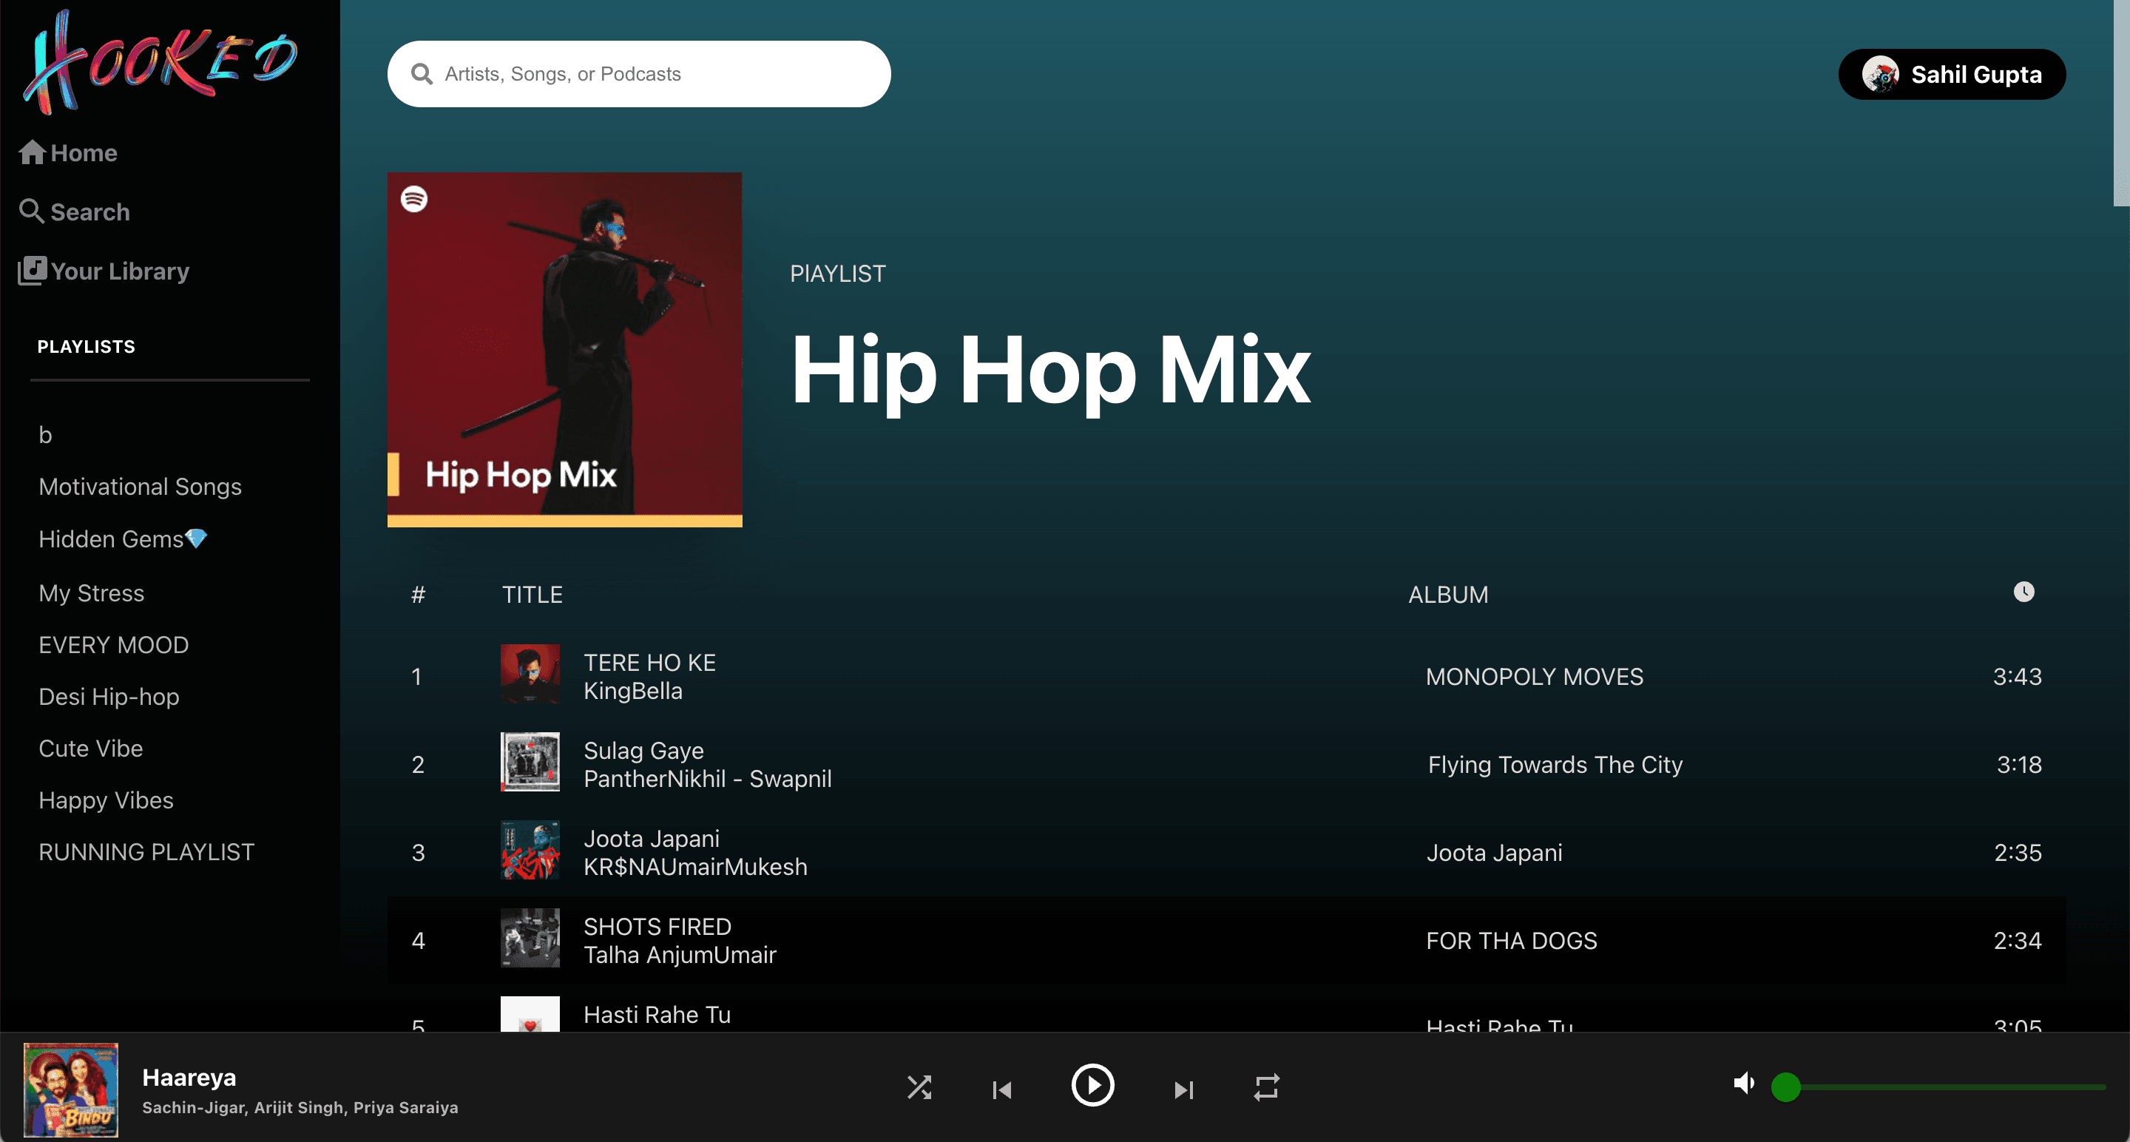The height and width of the screenshot is (1142, 2130).
Task: Play the current song Haareya
Action: tap(1093, 1086)
